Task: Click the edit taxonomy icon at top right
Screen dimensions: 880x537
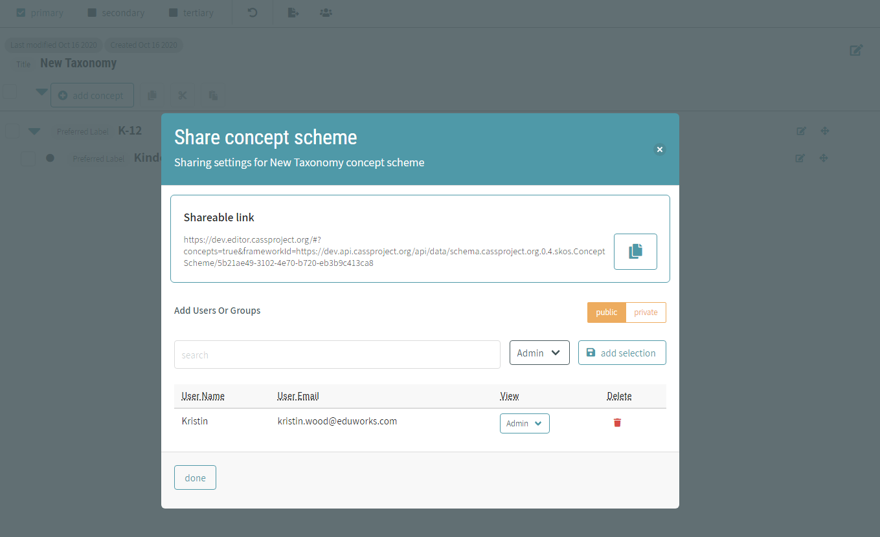Action: [856, 50]
